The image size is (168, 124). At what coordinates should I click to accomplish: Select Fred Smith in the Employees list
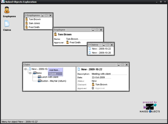(34, 27)
